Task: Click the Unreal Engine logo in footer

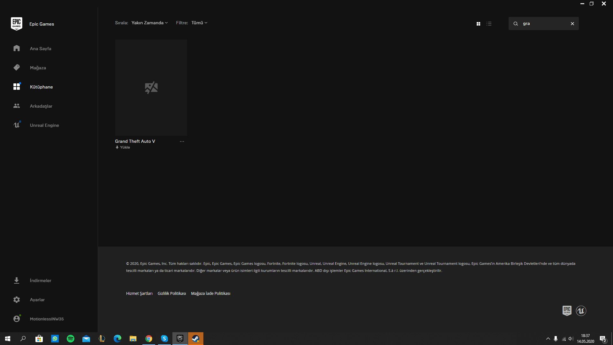Action: pyautogui.click(x=581, y=310)
